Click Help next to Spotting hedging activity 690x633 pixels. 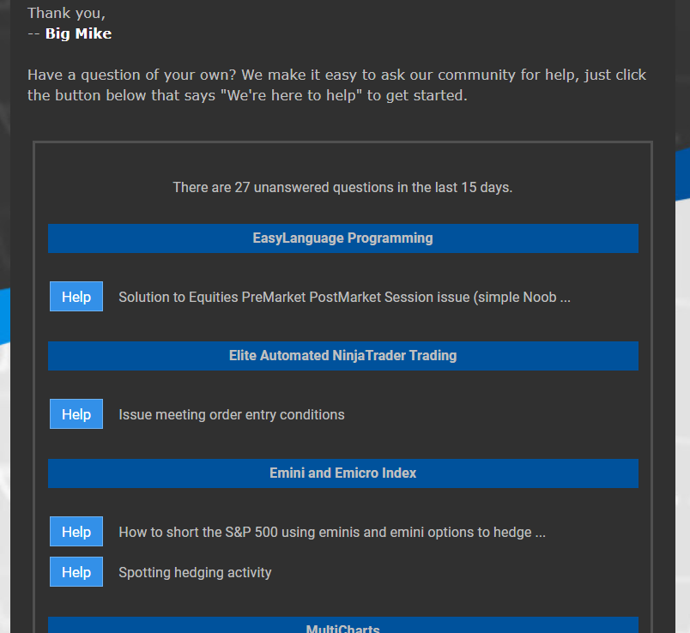pyautogui.click(x=76, y=572)
